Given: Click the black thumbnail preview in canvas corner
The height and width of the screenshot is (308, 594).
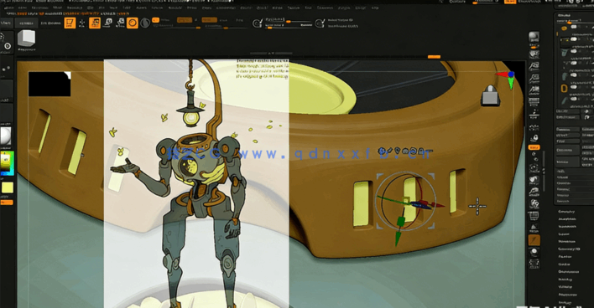Looking at the screenshot, I should tap(49, 84).
